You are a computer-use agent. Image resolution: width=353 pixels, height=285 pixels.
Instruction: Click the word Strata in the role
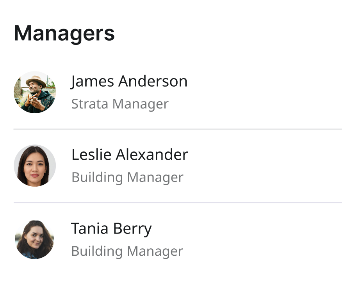tap(90, 104)
